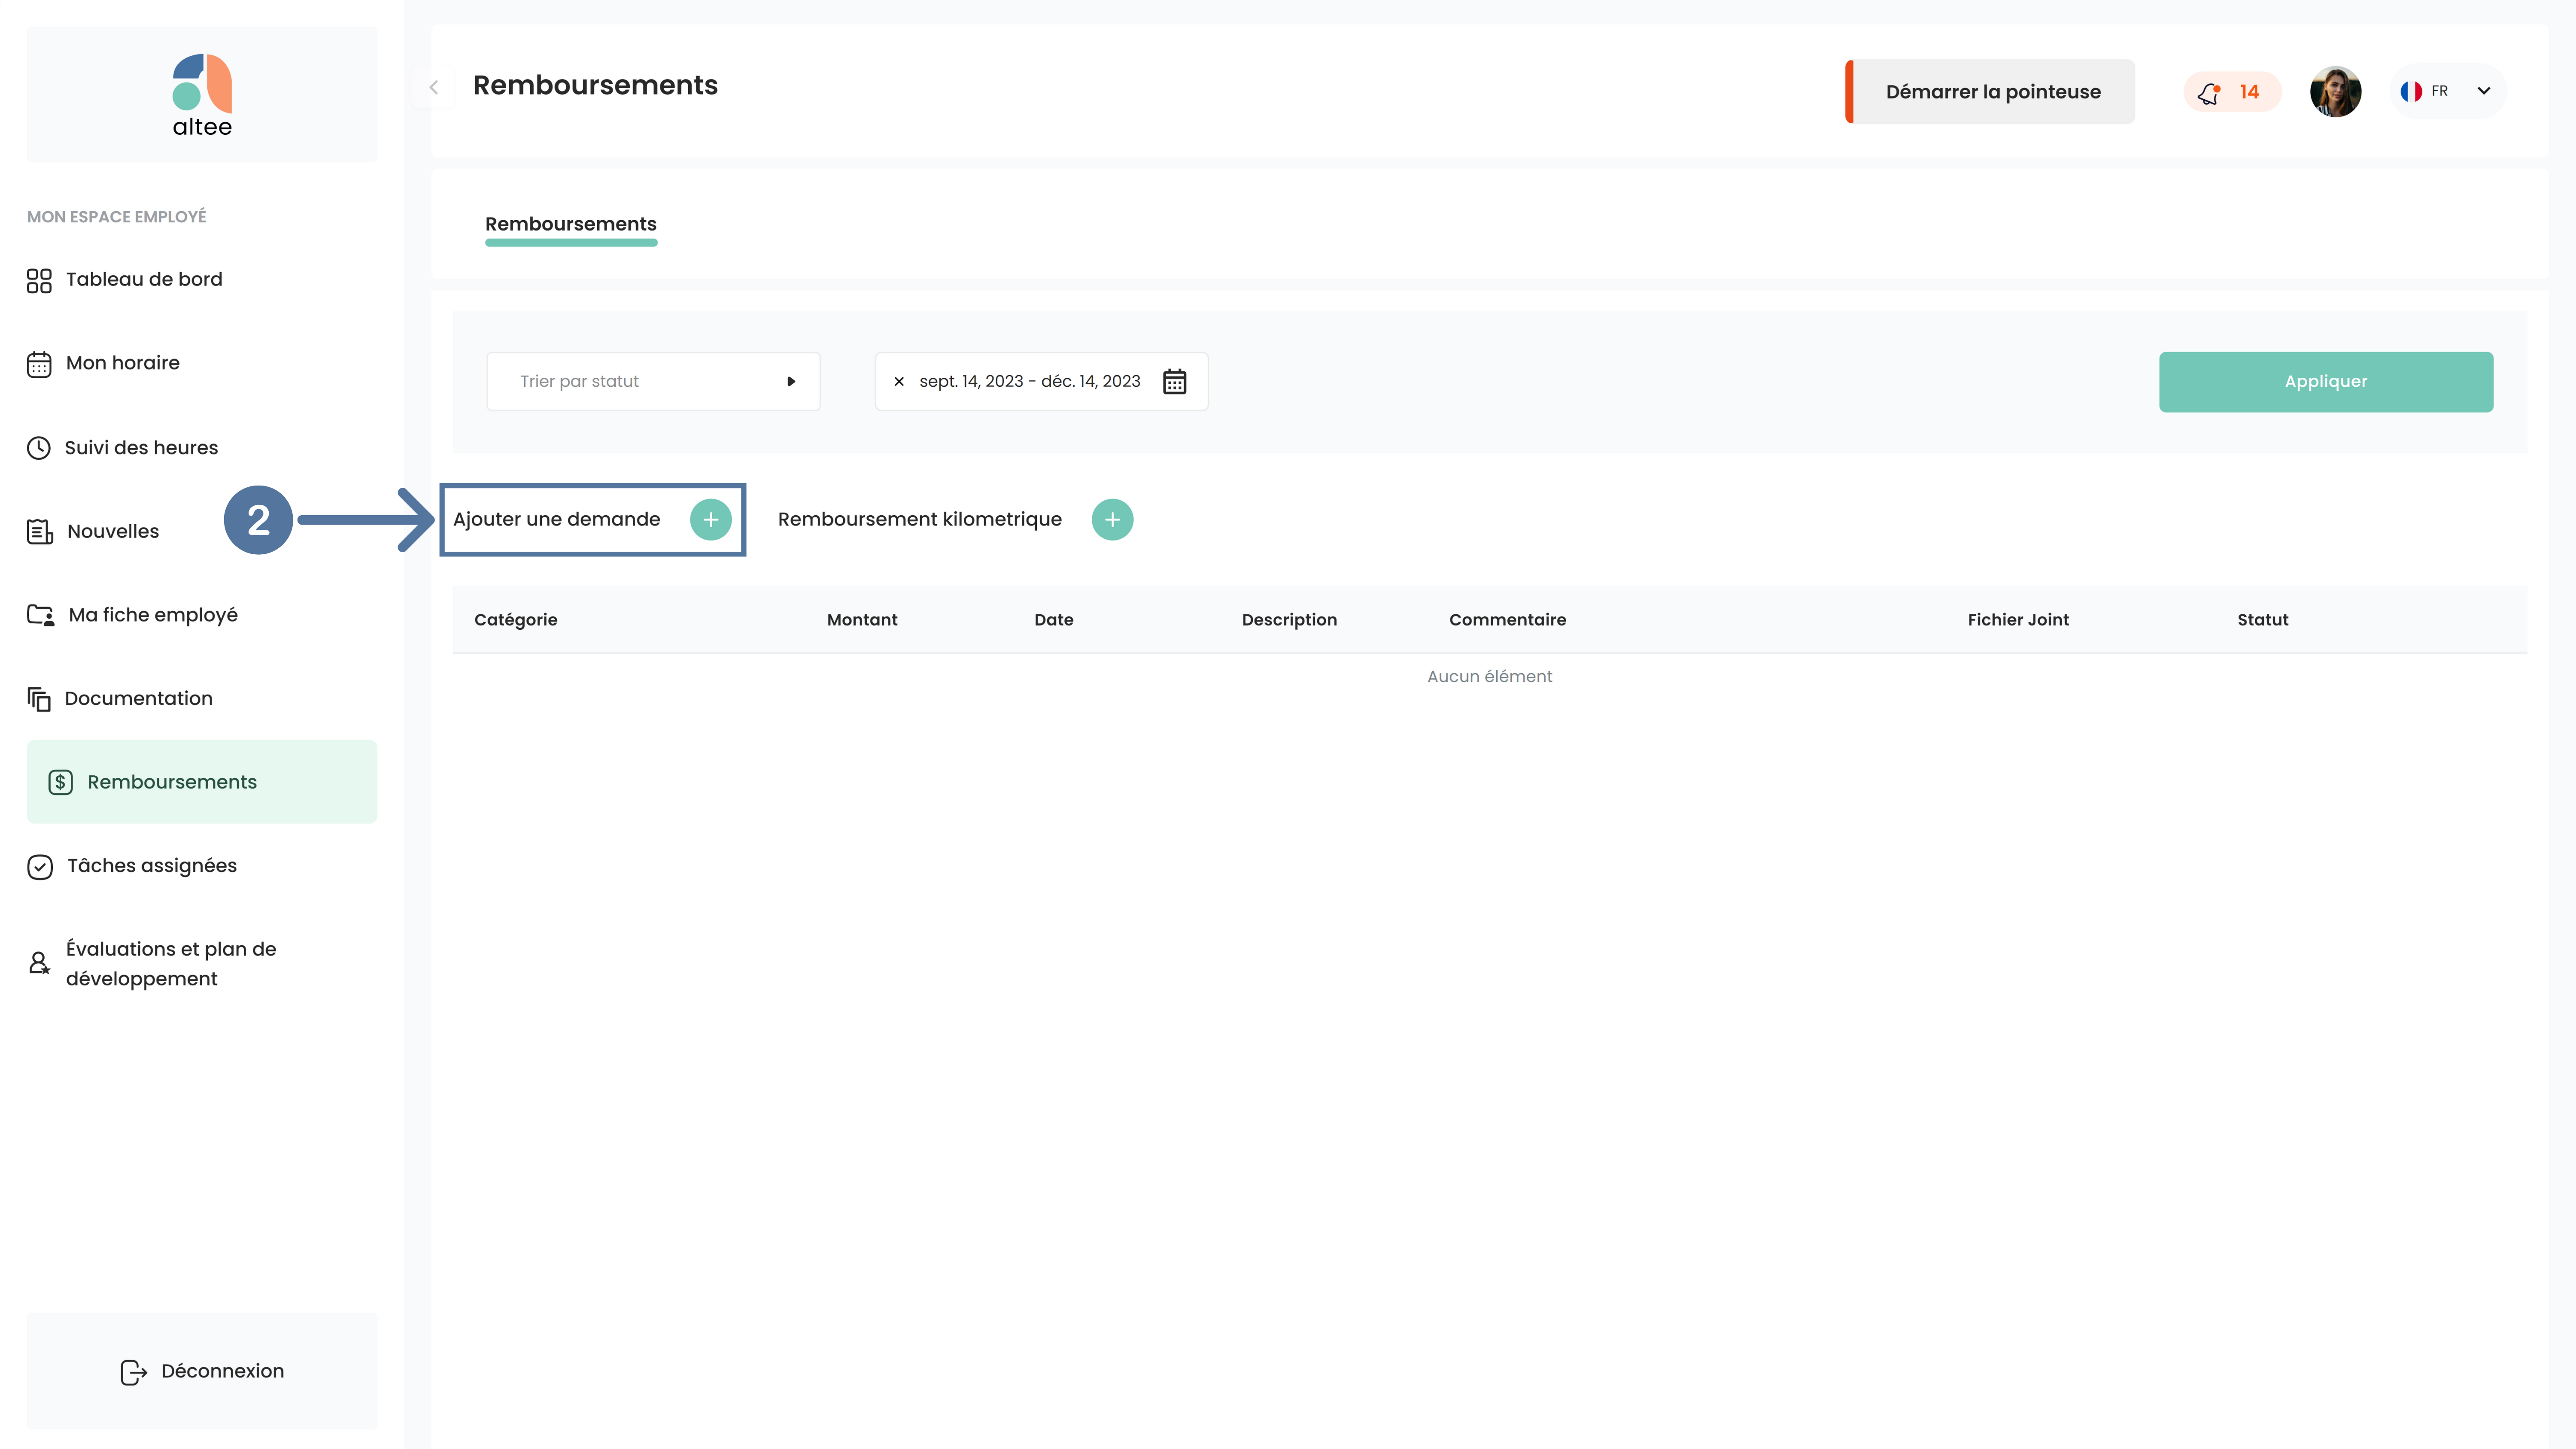Viewport: 2576px width, 1449px height.
Task: Click the Aucun élément empty message
Action: pyautogui.click(x=1489, y=677)
